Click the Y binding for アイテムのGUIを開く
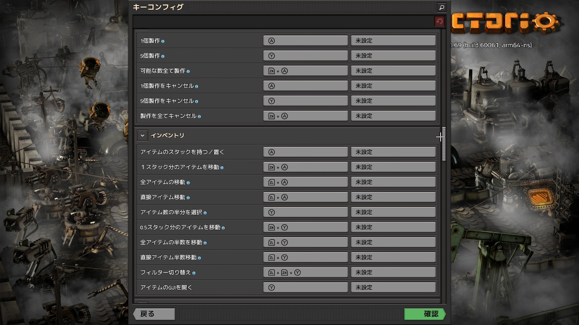This screenshot has height=325, width=579. (305, 287)
